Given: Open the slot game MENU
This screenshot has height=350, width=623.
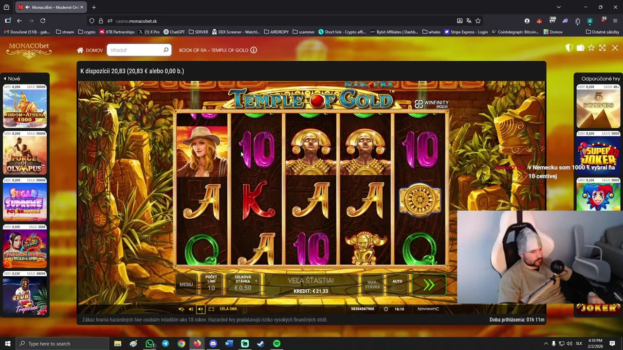Looking at the screenshot, I should [186, 285].
